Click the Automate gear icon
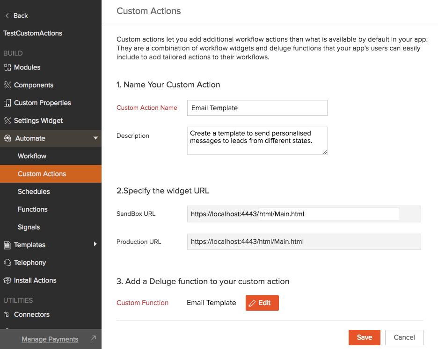This screenshot has height=349, width=438. coord(7,138)
